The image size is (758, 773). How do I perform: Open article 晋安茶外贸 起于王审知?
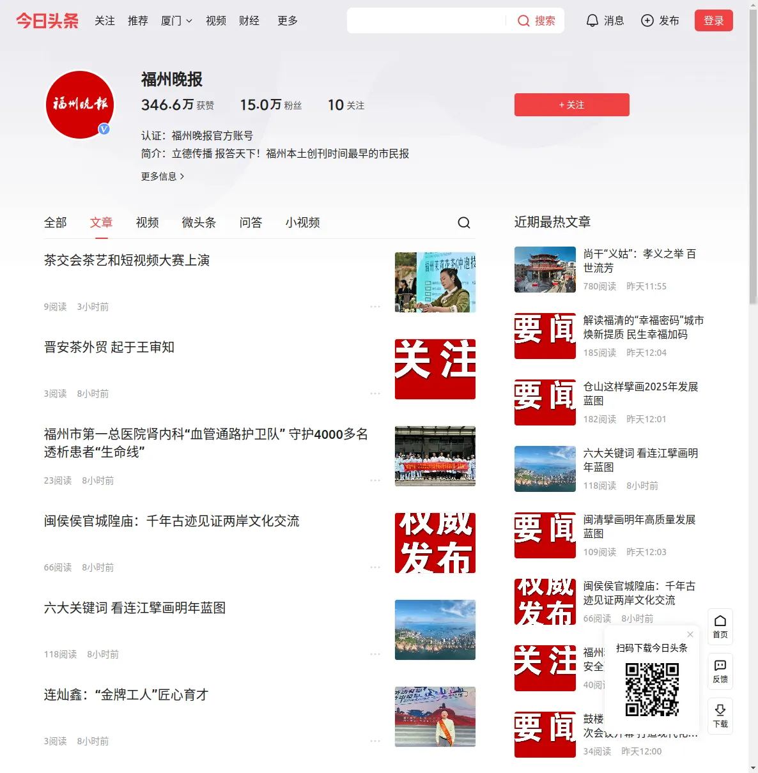[x=109, y=348]
